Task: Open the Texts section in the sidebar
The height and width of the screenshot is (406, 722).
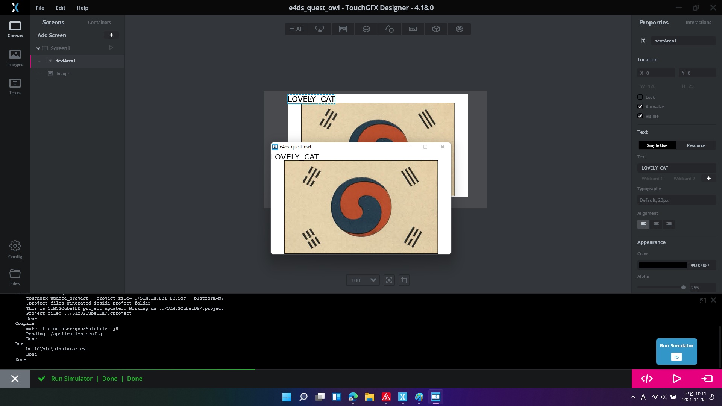Action: pos(15,87)
